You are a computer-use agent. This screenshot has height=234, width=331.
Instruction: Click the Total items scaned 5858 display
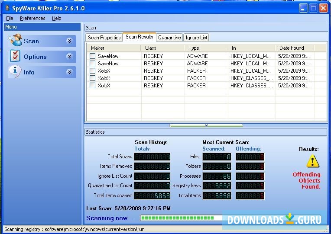[x=152, y=196]
